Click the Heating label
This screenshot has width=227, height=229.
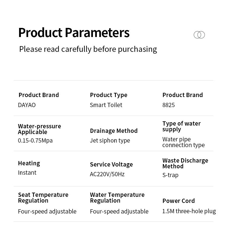(29, 163)
